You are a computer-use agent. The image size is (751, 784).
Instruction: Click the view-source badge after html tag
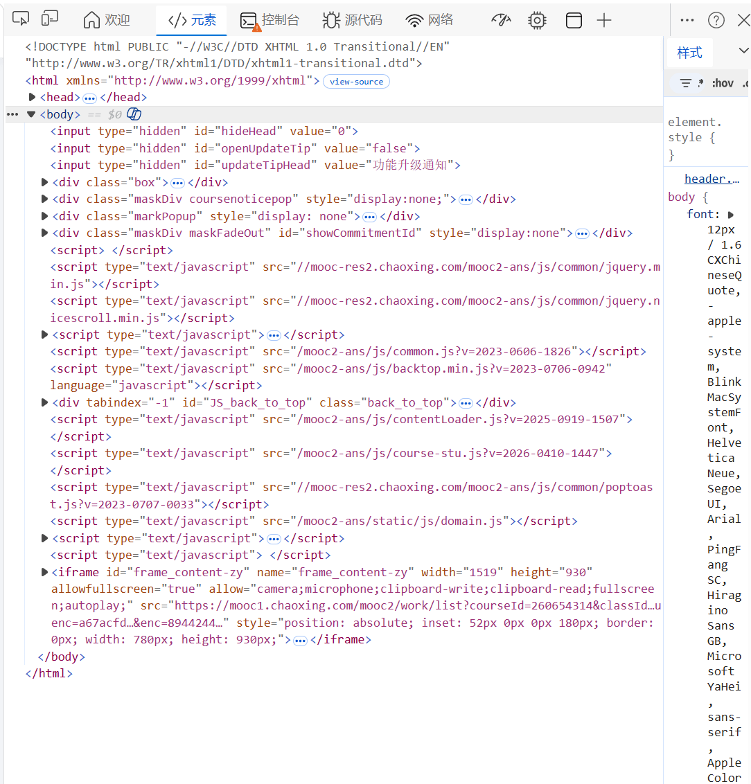point(357,82)
